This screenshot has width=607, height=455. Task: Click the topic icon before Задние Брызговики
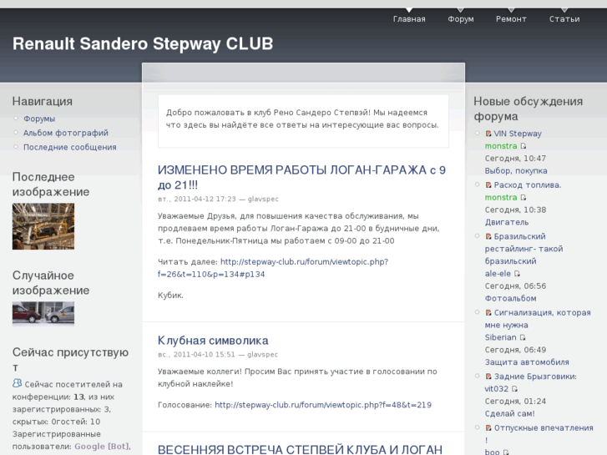(488, 377)
